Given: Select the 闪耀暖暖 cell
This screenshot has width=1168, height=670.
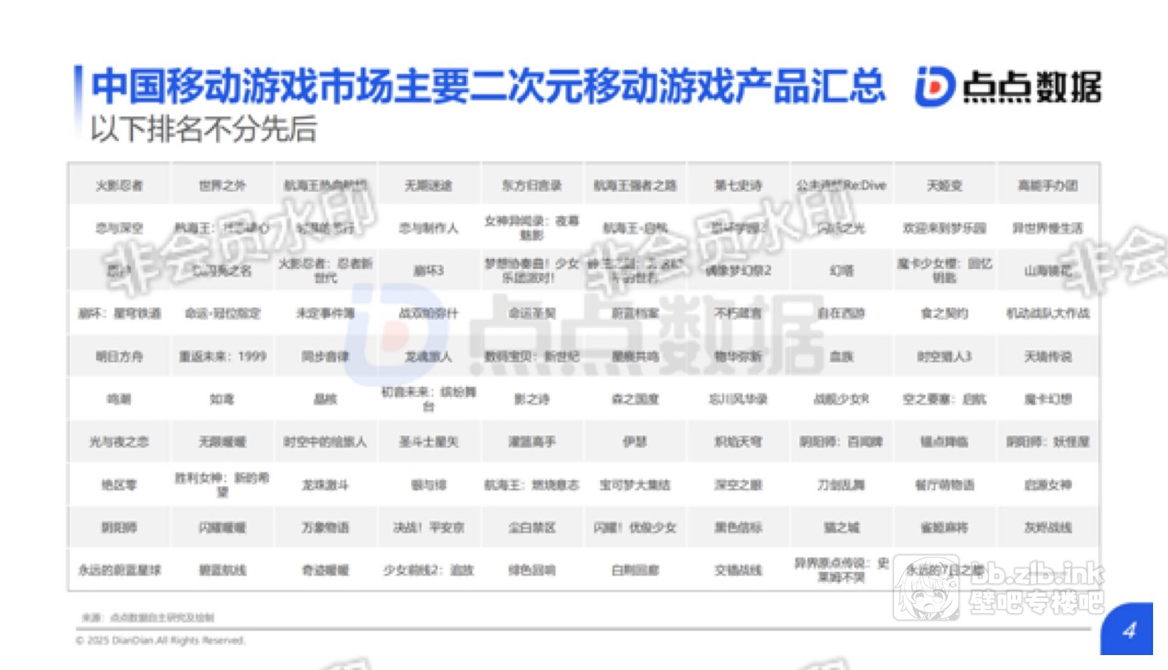Looking at the screenshot, I should point(222,527).
